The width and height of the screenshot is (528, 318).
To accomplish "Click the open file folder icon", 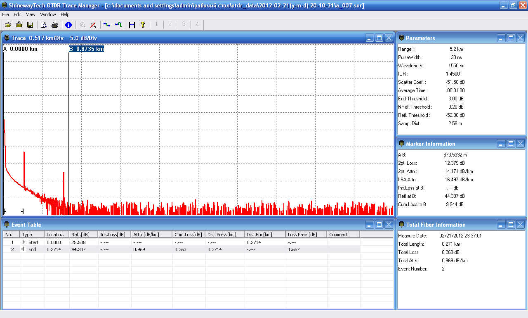I will pos(8,25).
